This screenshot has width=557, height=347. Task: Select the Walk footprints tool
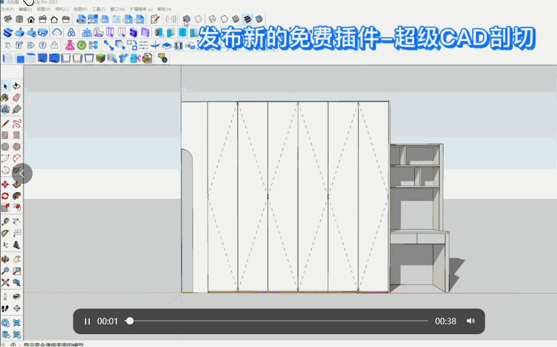[5, 308]
